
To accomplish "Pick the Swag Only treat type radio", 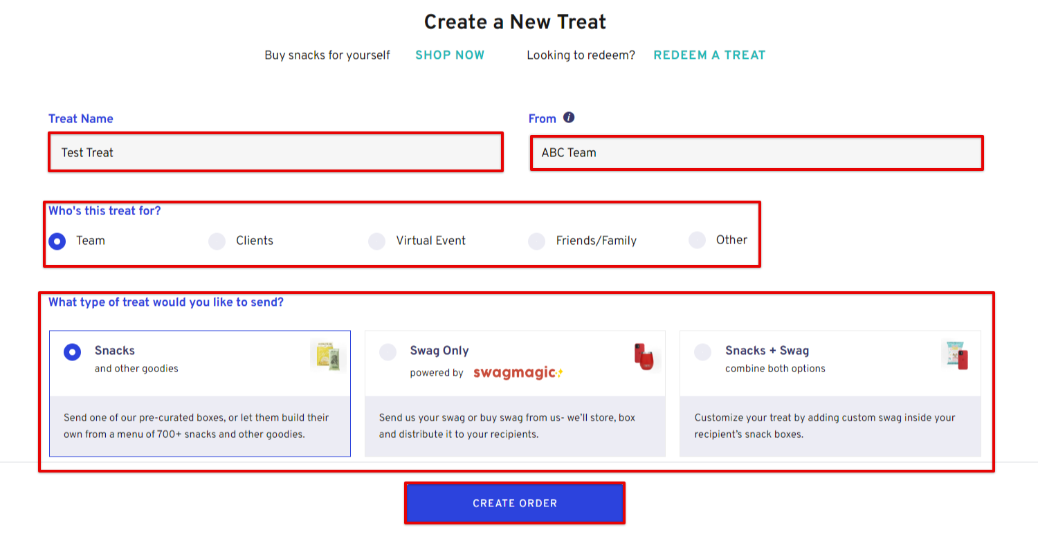I will click(x=388, y=352).
